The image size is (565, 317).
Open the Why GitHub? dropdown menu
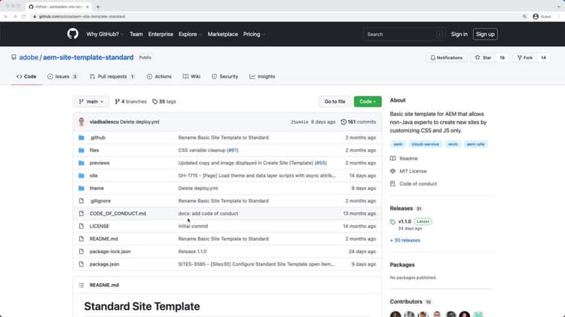tap(105, 34)
